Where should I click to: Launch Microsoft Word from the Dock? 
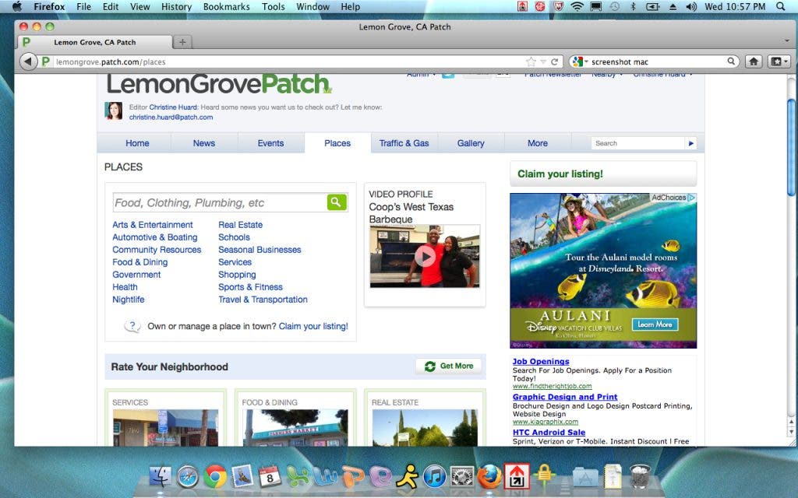point(325,477)
